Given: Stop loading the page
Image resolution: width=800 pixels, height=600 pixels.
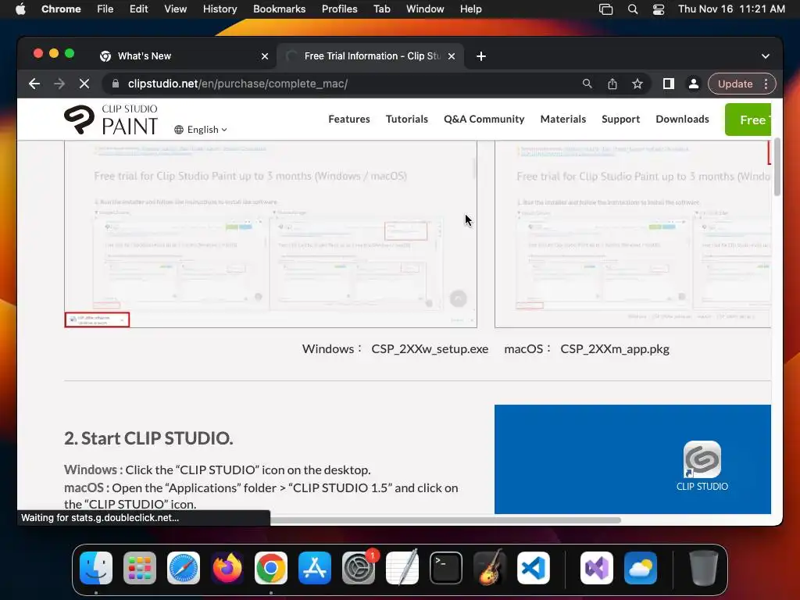Looking at the screenshot, I should (x=84, y=84).
